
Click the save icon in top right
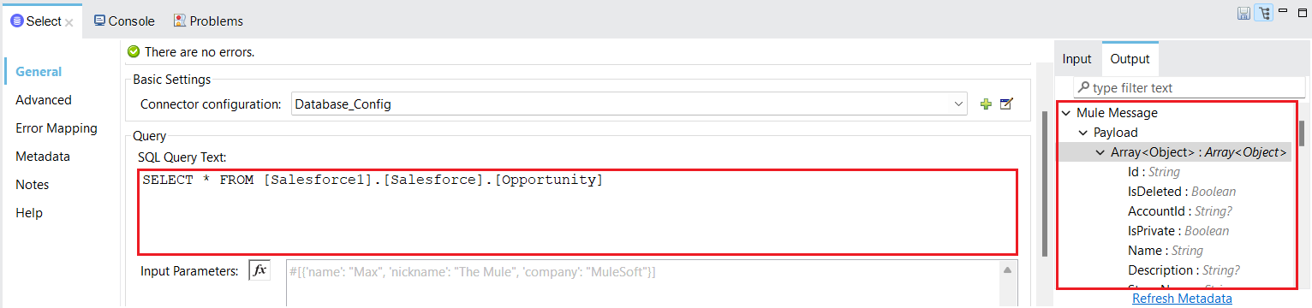1243,13
